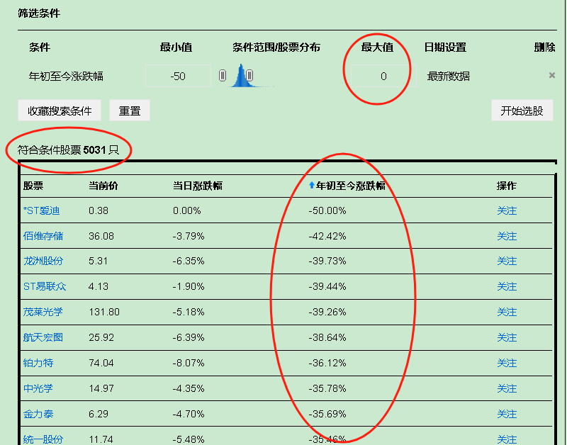Open the ST易联众 stock link
The width and height of the screenshot is (567, 445).
(45, 286)
